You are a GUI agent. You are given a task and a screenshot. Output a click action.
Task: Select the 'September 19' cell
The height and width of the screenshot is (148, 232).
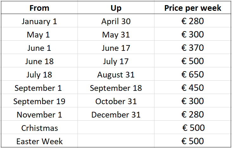pyautogui.click(x=39, y=100)
